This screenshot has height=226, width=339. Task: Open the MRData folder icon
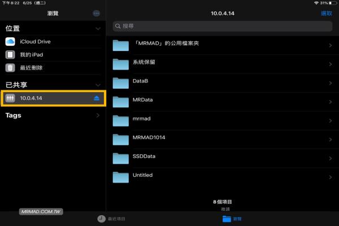click(x=121, y=102)
